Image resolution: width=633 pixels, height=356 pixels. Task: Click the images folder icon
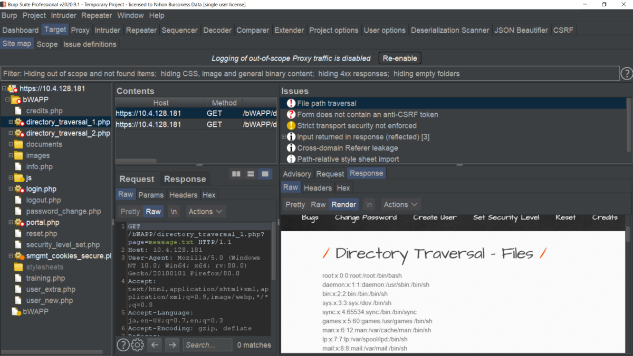[x=18, y=155]
